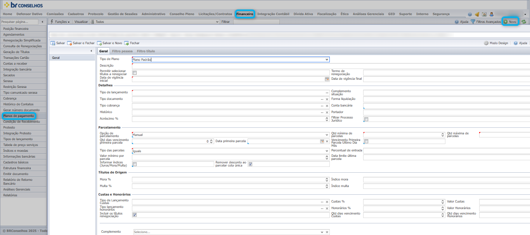This screenshot has height=235, width=530.
Task: Click the Fechar toolbar icon
Action: 126,43
